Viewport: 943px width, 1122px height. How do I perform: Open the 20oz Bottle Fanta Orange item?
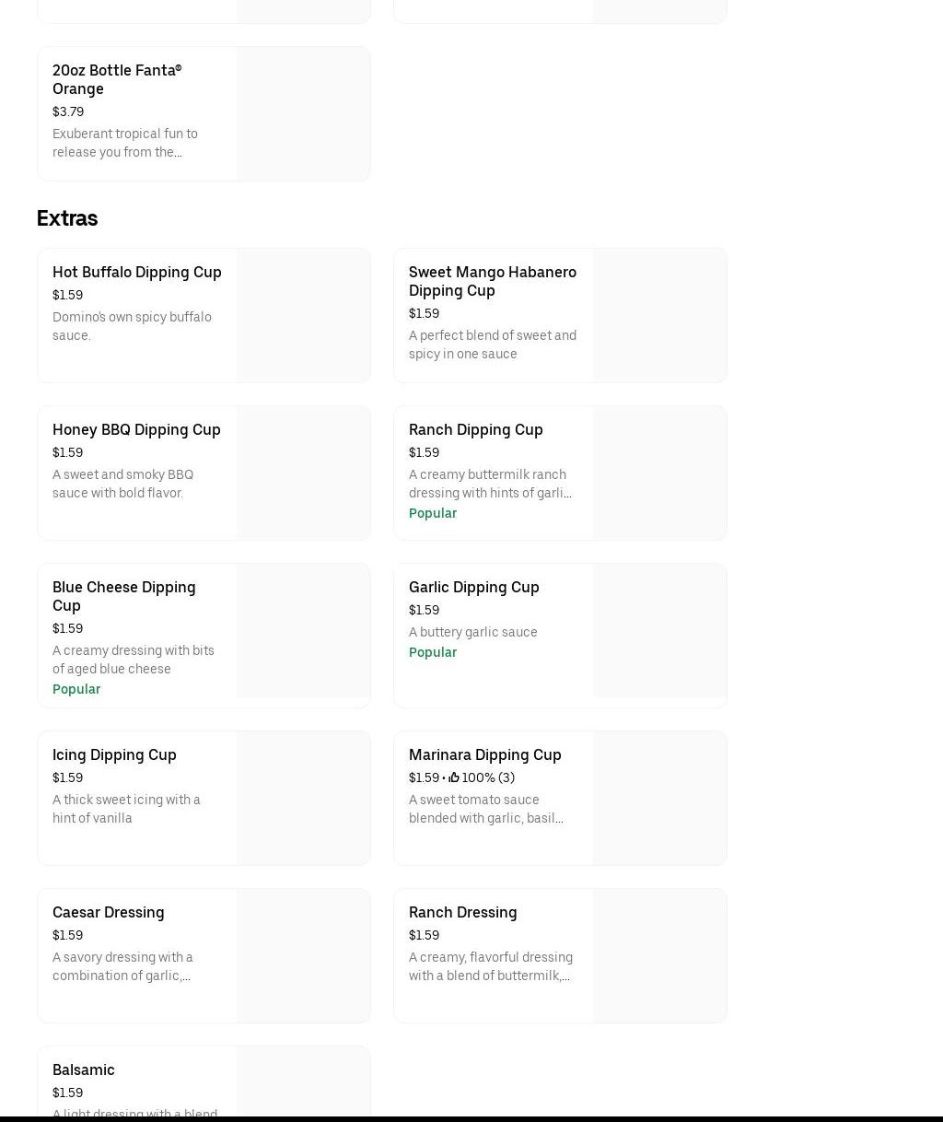click(117, 79)
